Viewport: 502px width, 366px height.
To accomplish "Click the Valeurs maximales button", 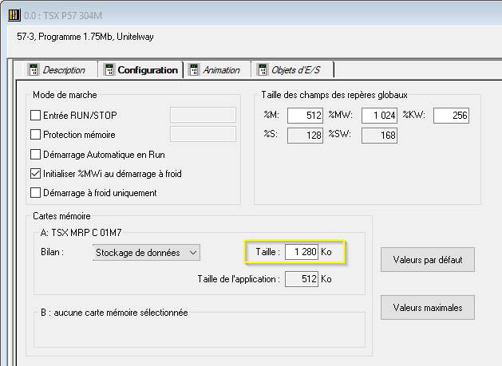I will 427,306.
